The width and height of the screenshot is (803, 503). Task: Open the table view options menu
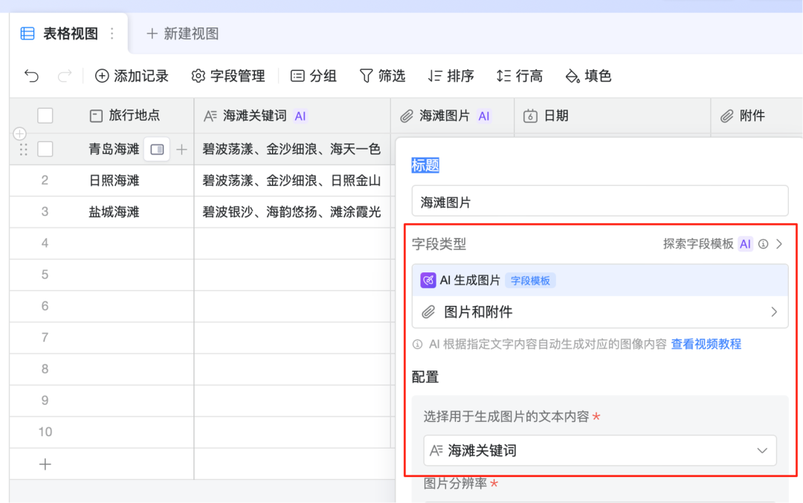[x=112, y=33]
